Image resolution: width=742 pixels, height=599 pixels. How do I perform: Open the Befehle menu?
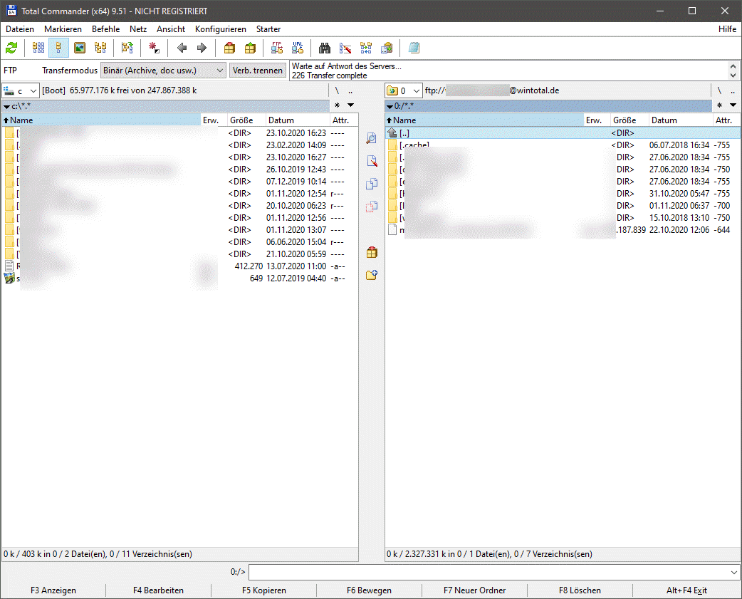(105, 29)
